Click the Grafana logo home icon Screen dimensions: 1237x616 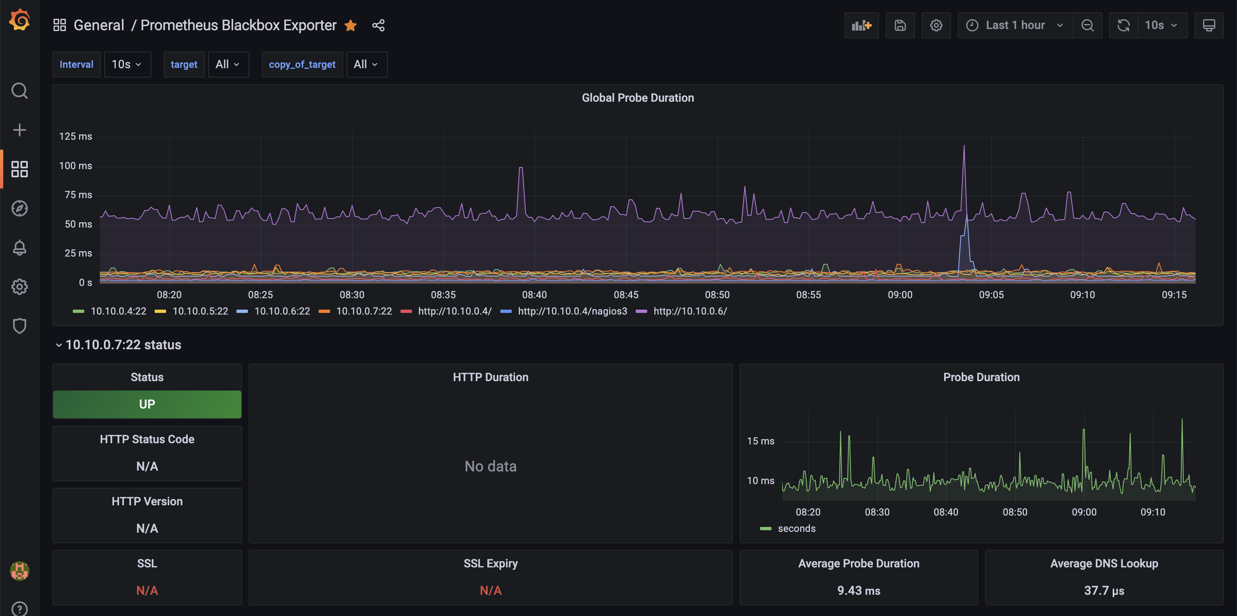[19, 20]
